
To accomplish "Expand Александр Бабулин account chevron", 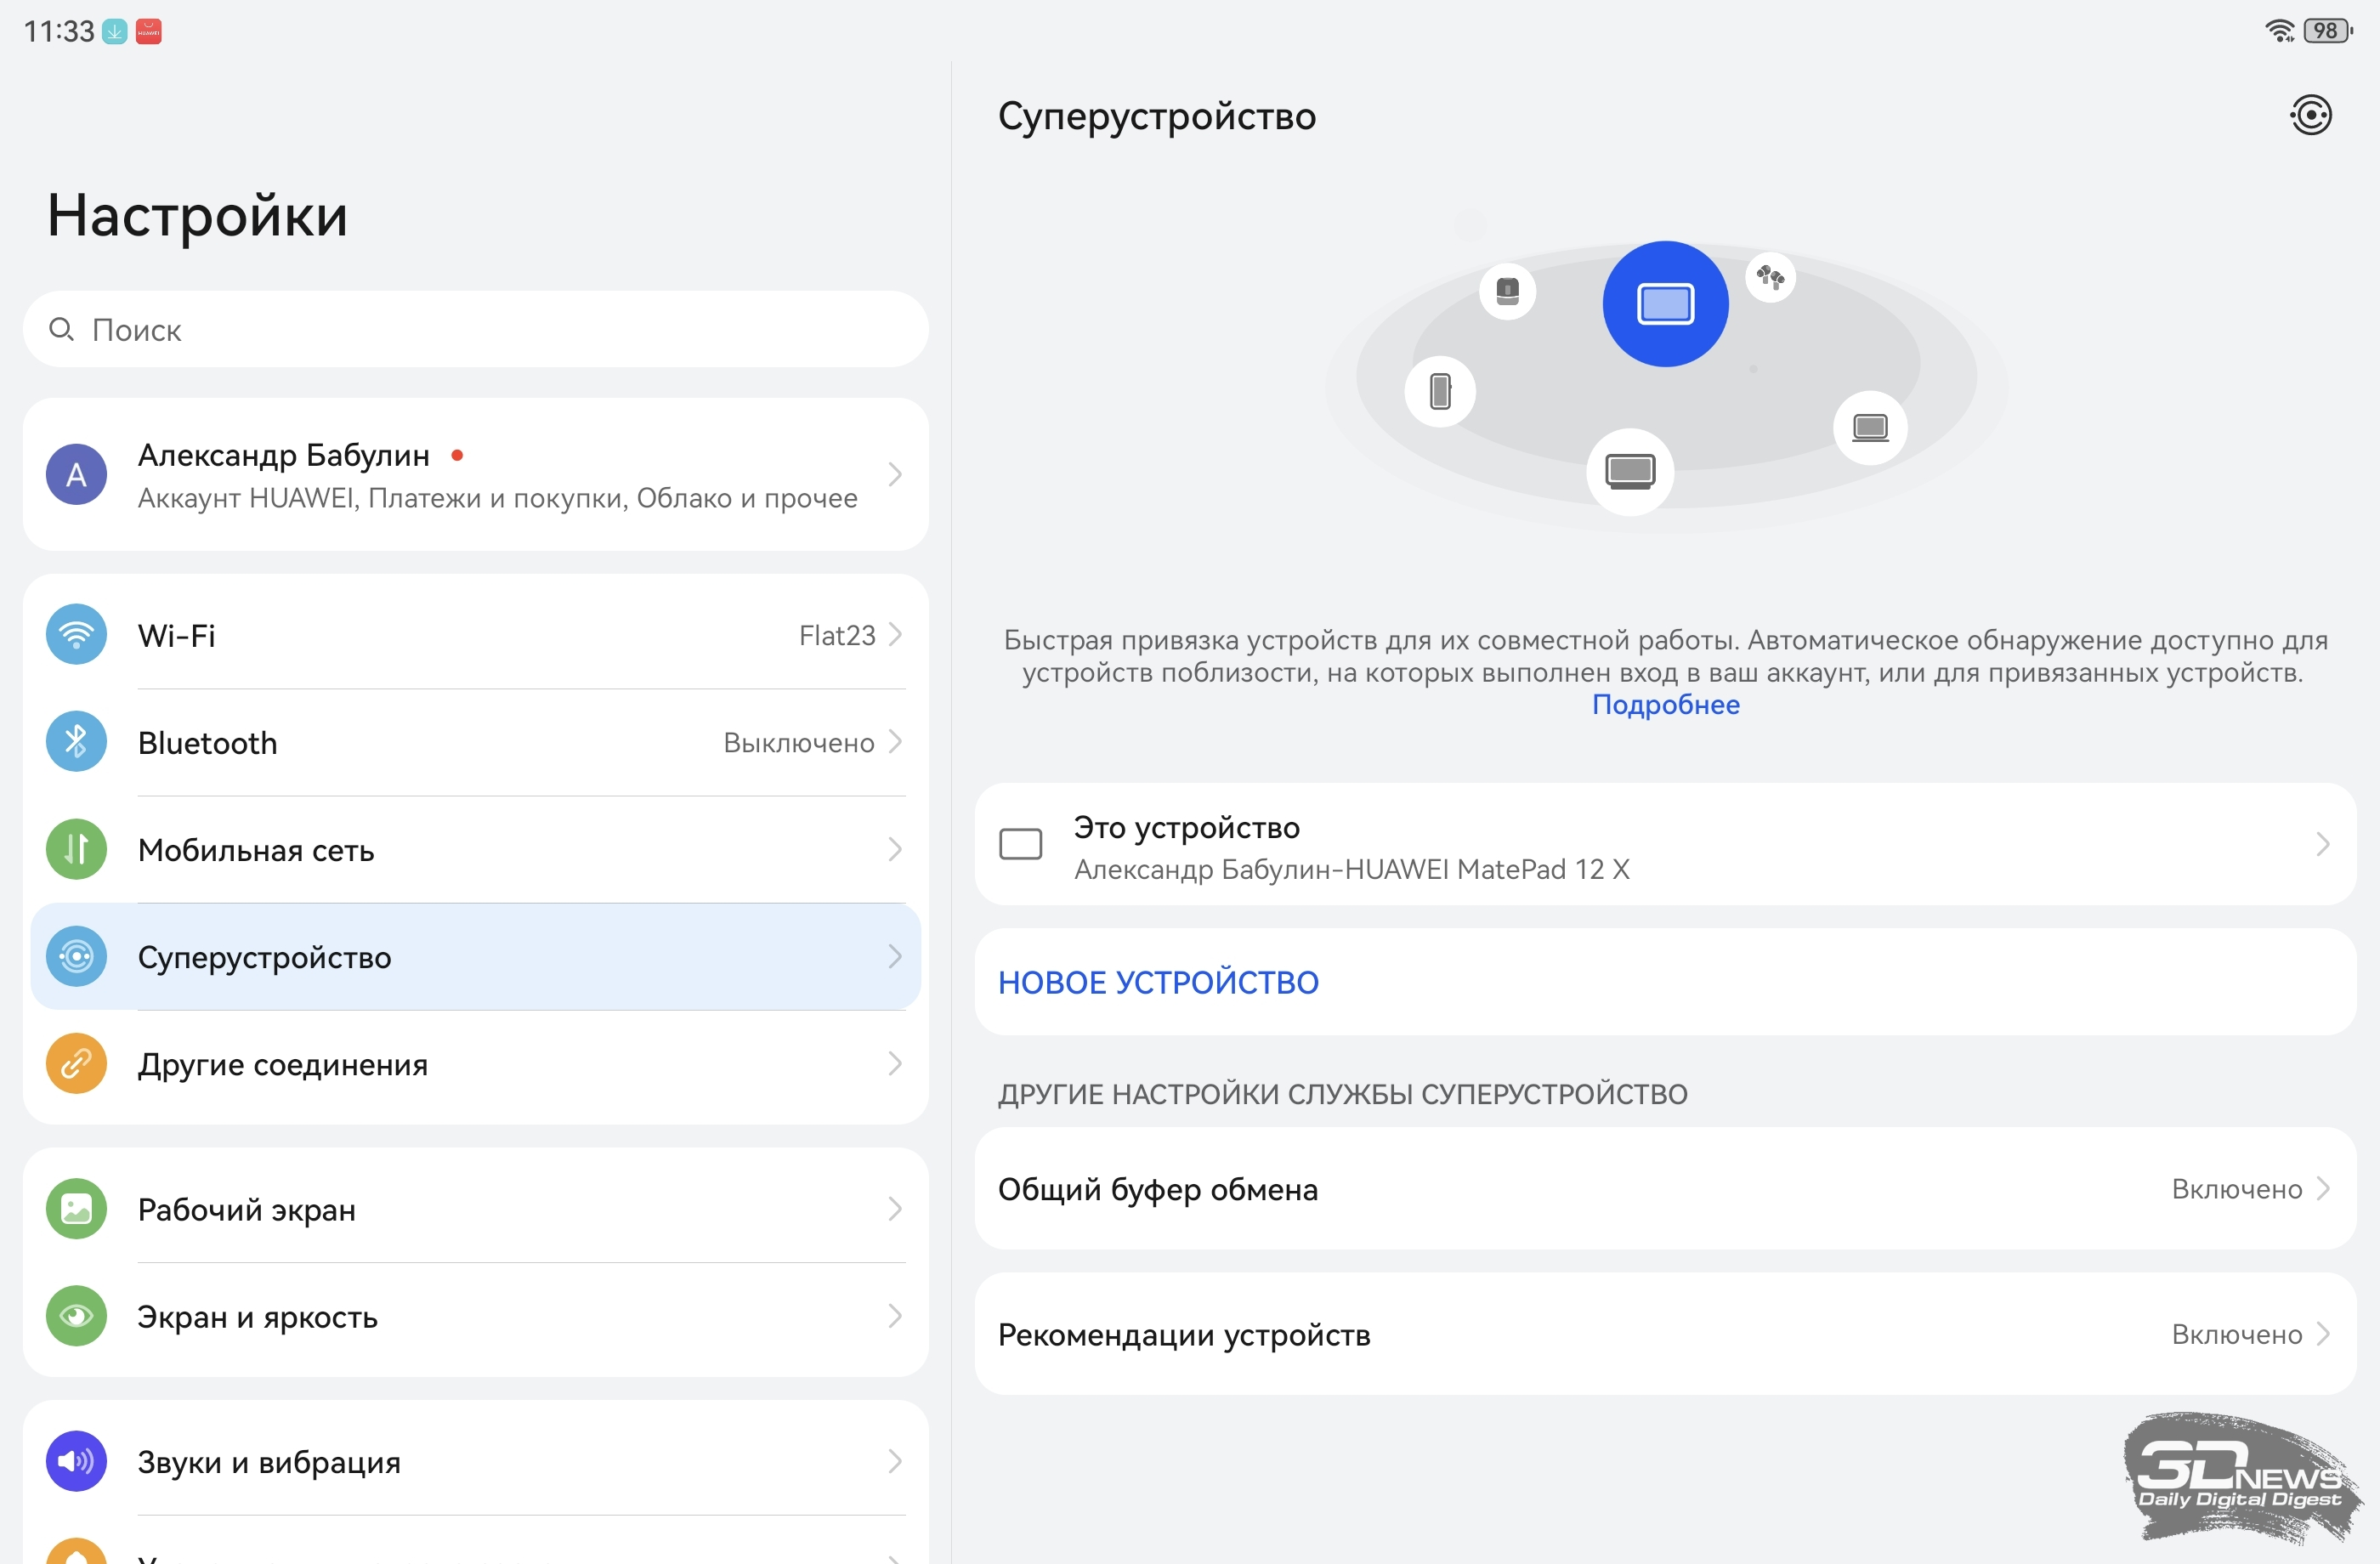I will coord(895,475).
